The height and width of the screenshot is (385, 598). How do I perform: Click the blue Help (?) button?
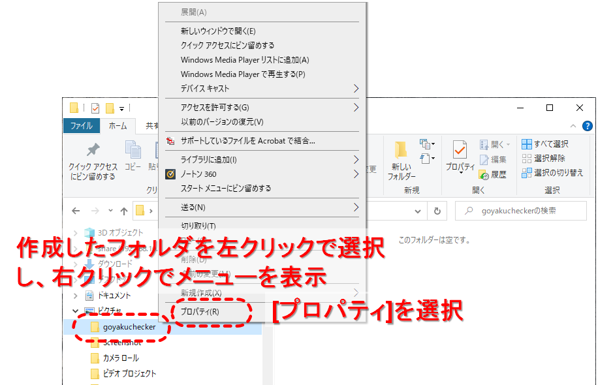point(588,126)
